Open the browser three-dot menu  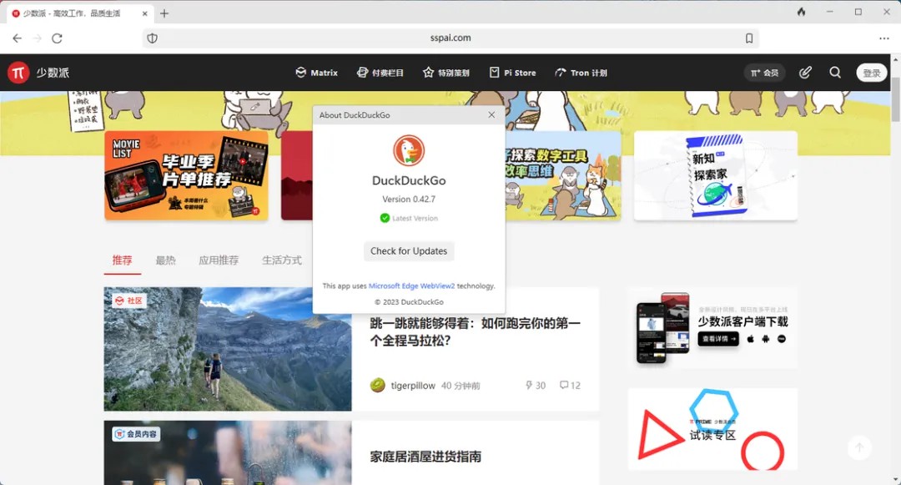tap(884, 38)
